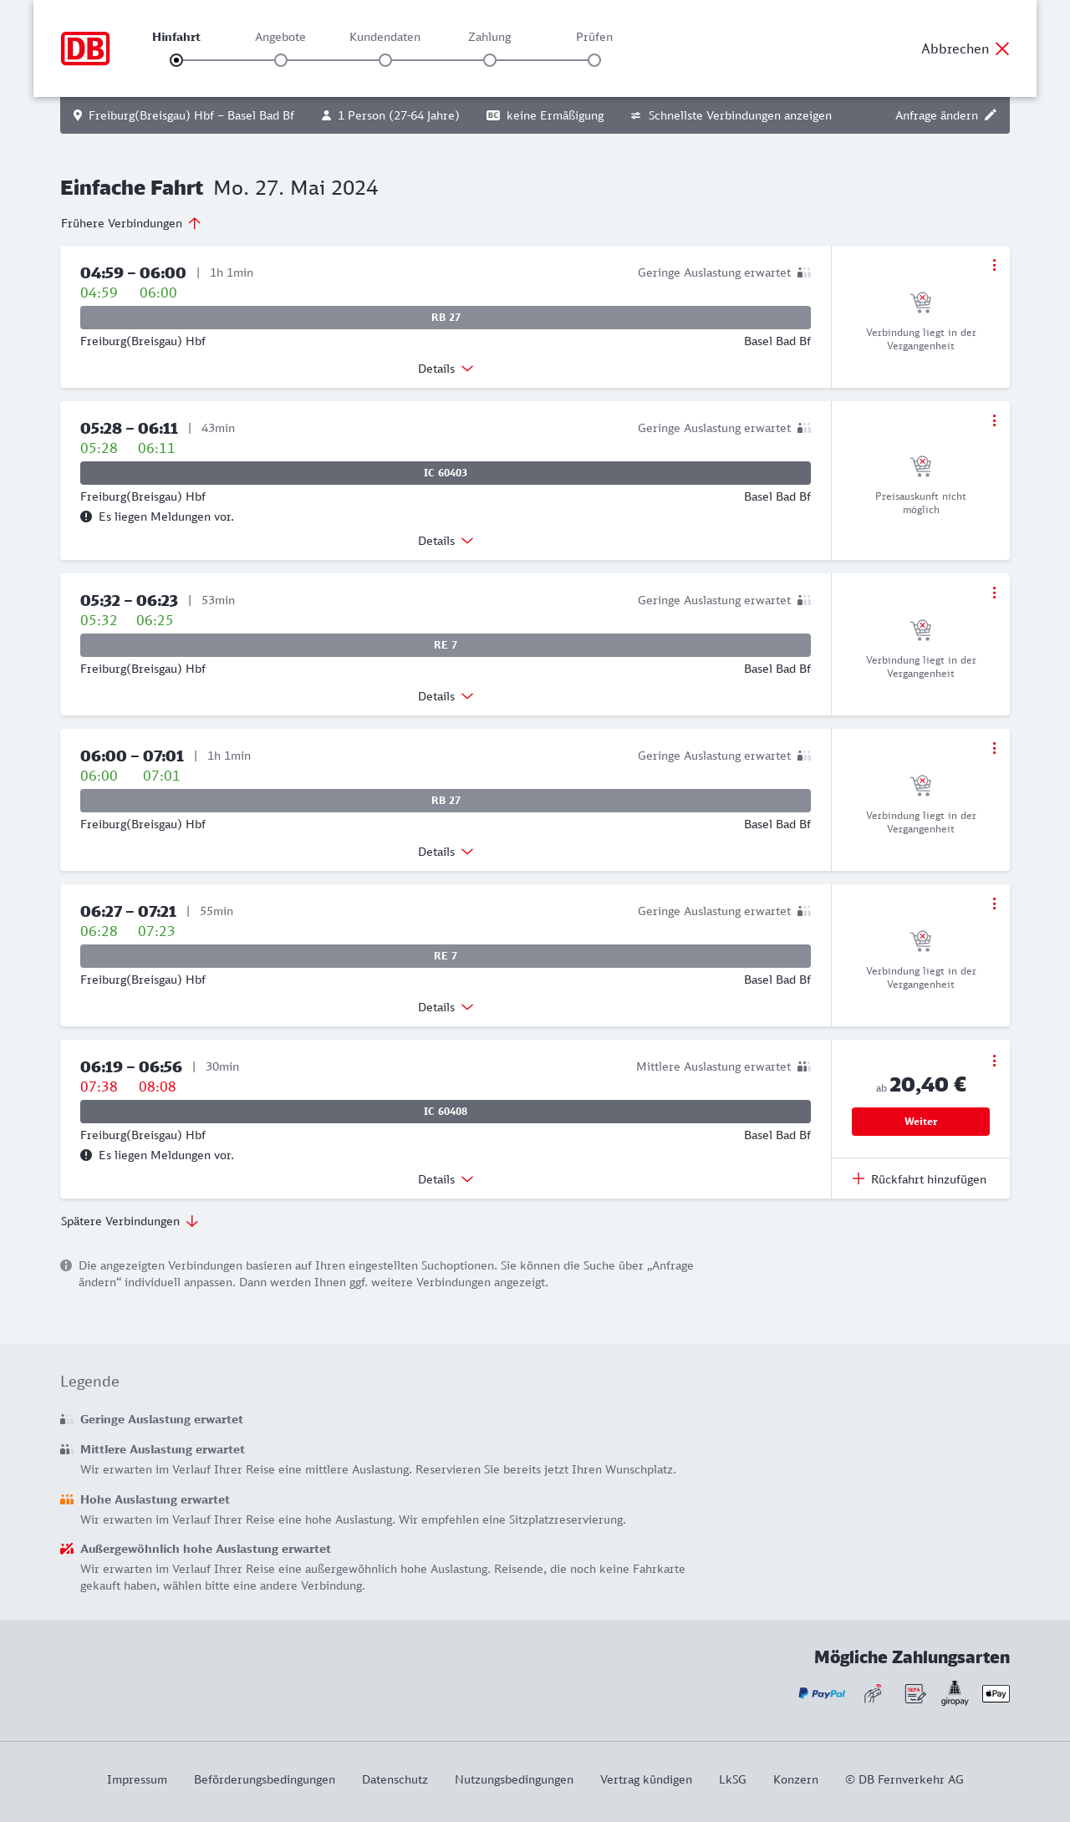The image size is (1070, 1822).
Task: Click the Apple Pay payment icon
Action: click(x=996, y=1693)
